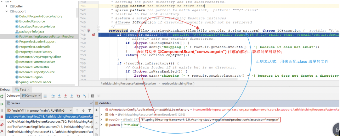Select the retrieveMatchingFiles:748 frame
Image resolution: width=340 pixels, height=137 pixels.
pos(49,117)
